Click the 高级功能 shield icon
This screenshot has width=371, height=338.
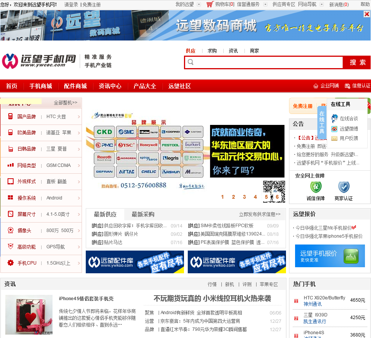pyautogui.click(x=11, y=246)
